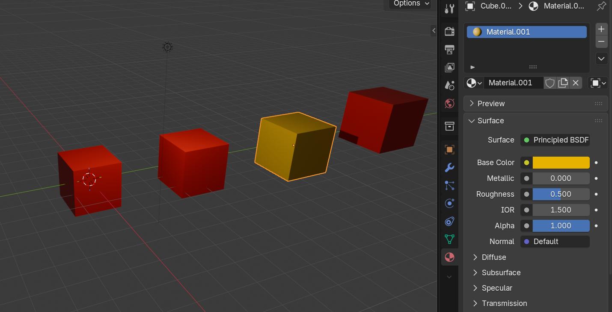Screen dimensions: 612x312
Task: Open the Object Data mesh tab
Action: click(449, 239)
